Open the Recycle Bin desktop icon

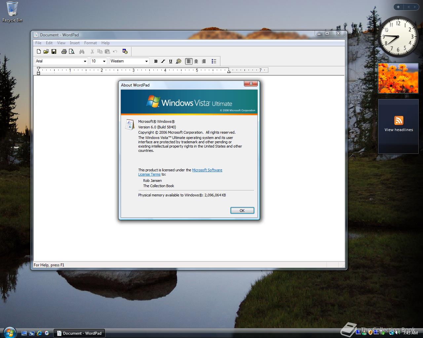(12, 12)
